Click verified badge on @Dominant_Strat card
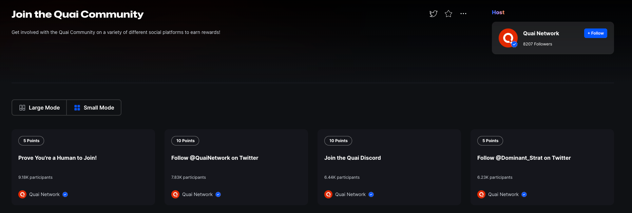632x213 pixels. (524, 194)
